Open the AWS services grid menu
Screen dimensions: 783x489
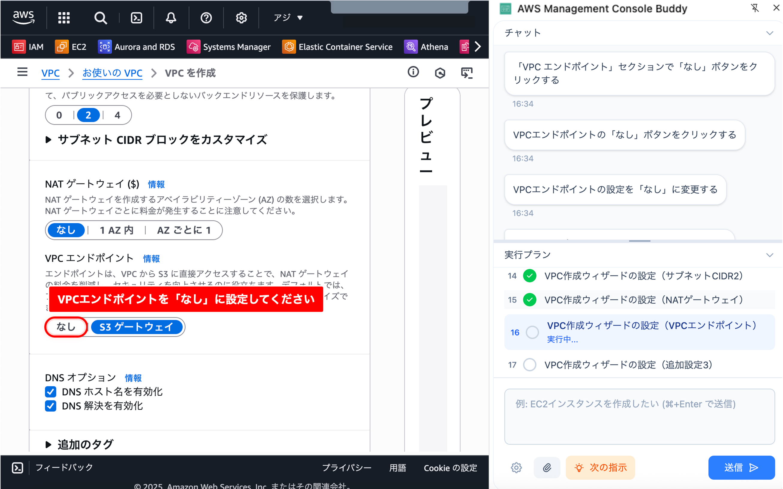click(x=64, y=17)
